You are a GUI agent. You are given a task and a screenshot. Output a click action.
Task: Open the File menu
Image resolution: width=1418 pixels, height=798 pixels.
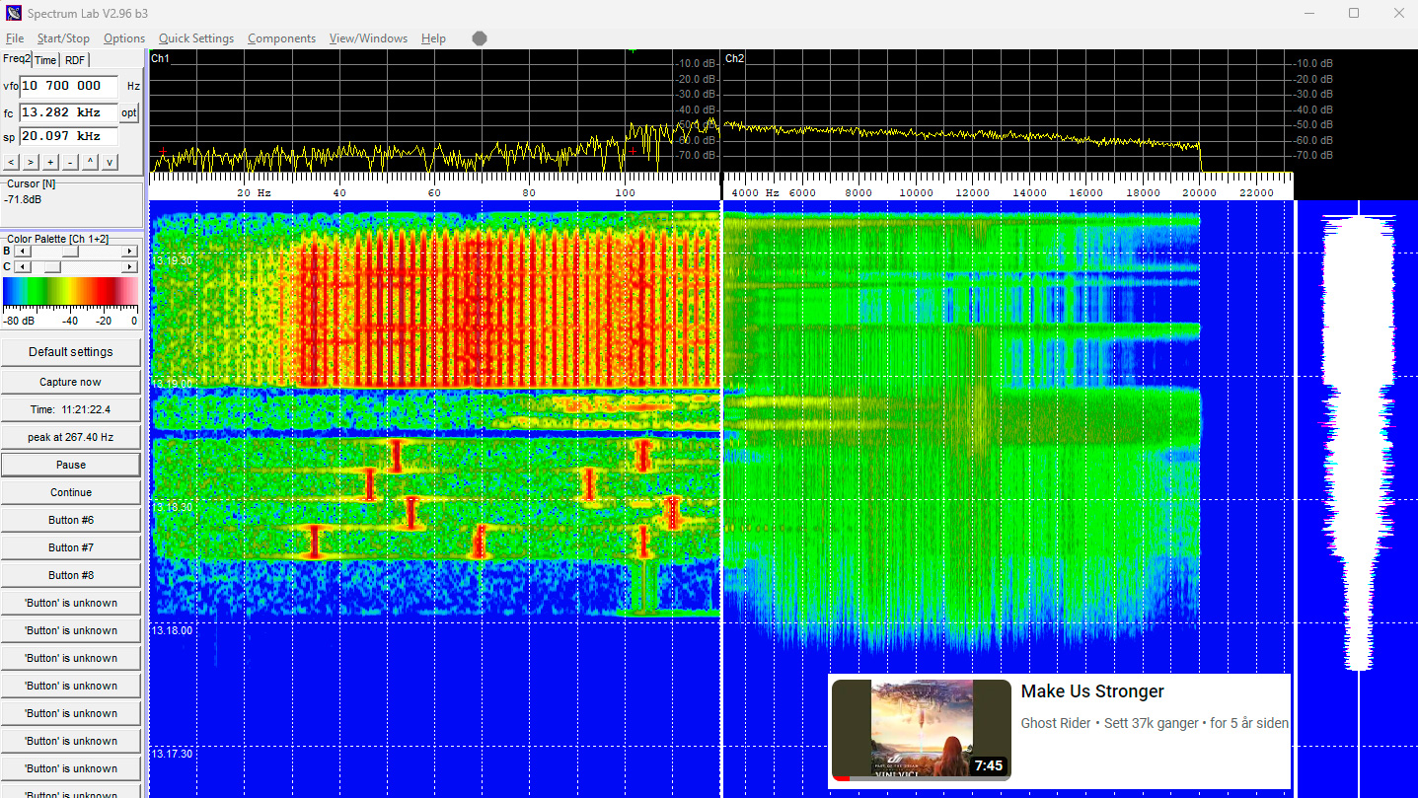(x=15, y=38)
